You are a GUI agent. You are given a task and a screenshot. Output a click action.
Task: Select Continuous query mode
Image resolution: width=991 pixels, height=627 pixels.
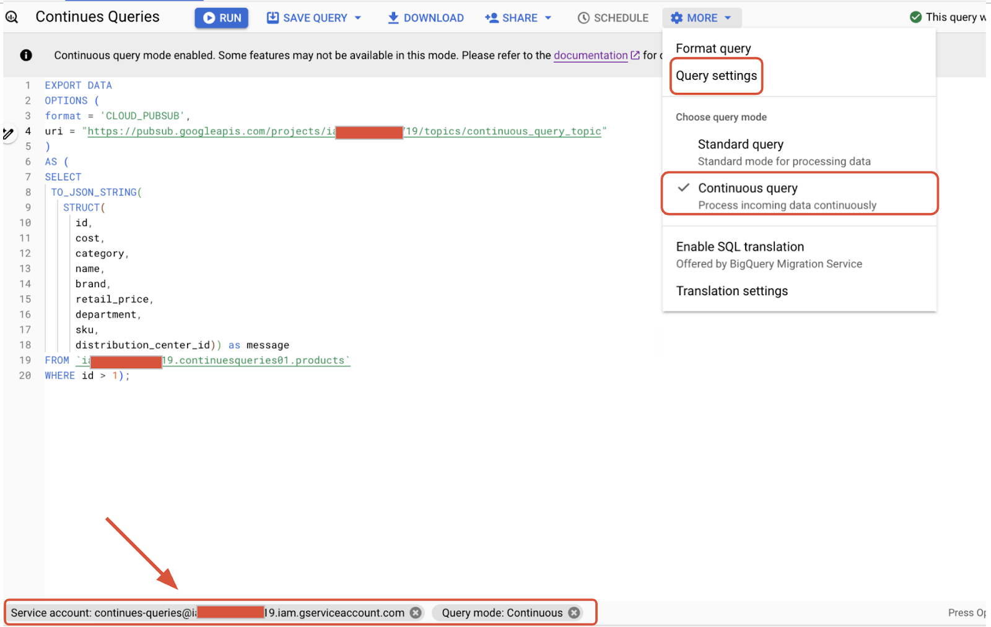748,188
